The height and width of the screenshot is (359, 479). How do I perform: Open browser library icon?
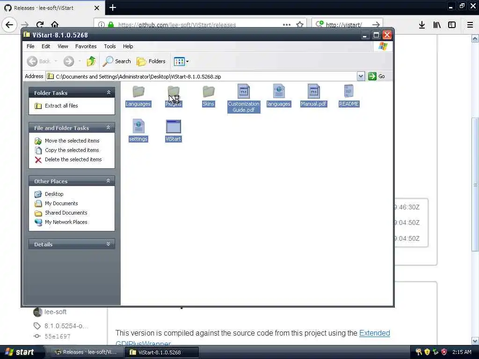[437, 25]
